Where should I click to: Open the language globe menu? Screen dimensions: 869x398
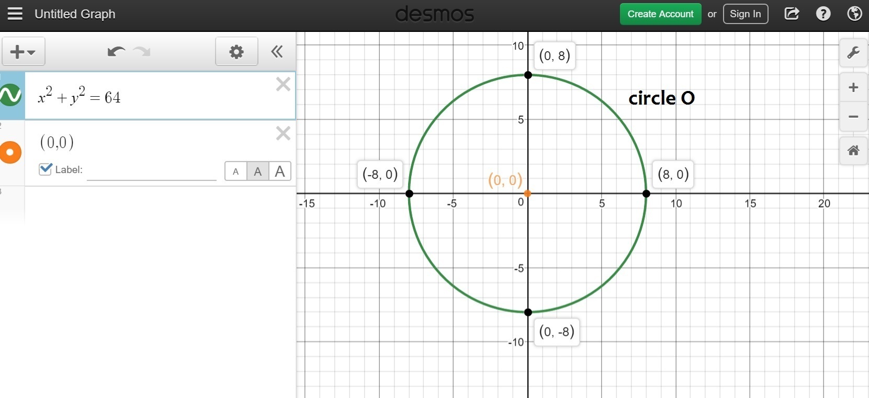854,14
